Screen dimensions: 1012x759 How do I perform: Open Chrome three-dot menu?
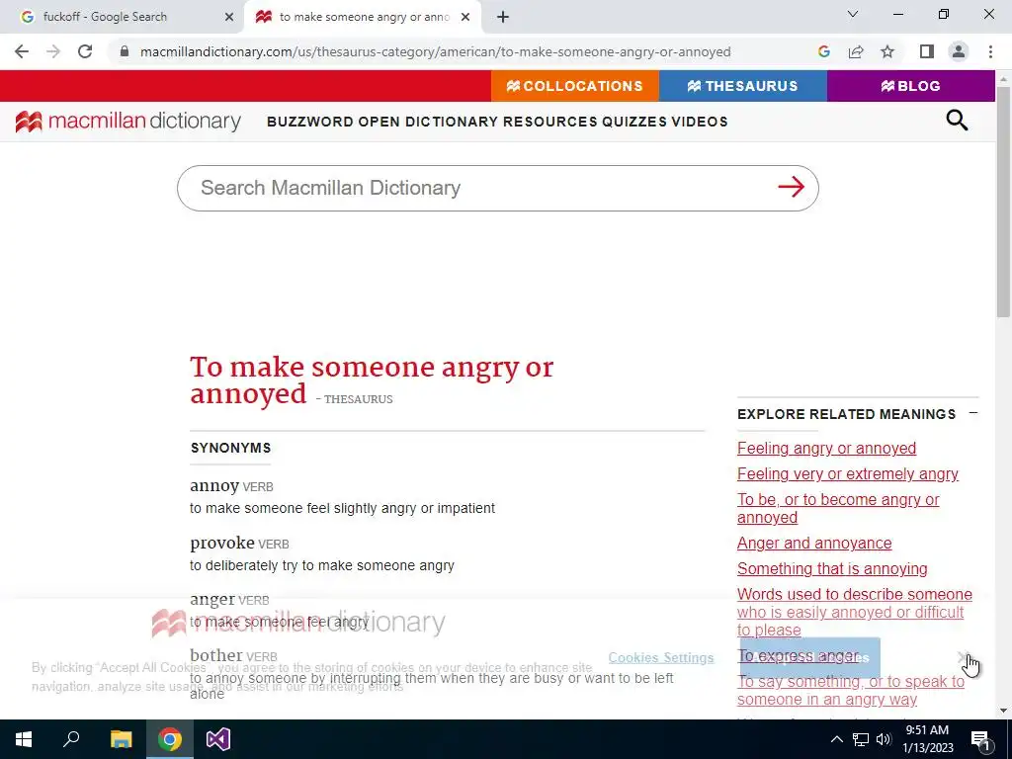pos(990,51)
